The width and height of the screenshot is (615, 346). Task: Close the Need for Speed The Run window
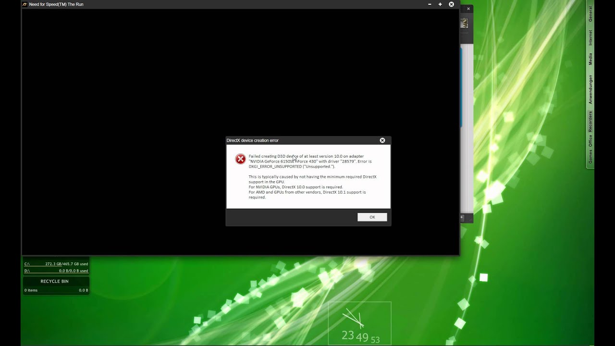451,4
